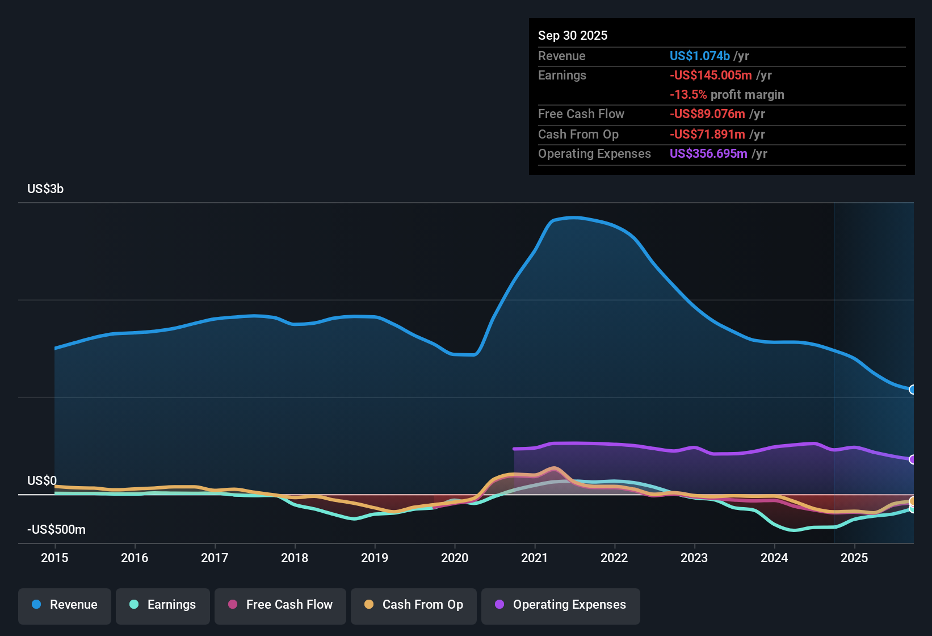This screenshot has width=932, height=636.
Task: Click the orange Cash From Op legend dot
Action: [369, 605]
